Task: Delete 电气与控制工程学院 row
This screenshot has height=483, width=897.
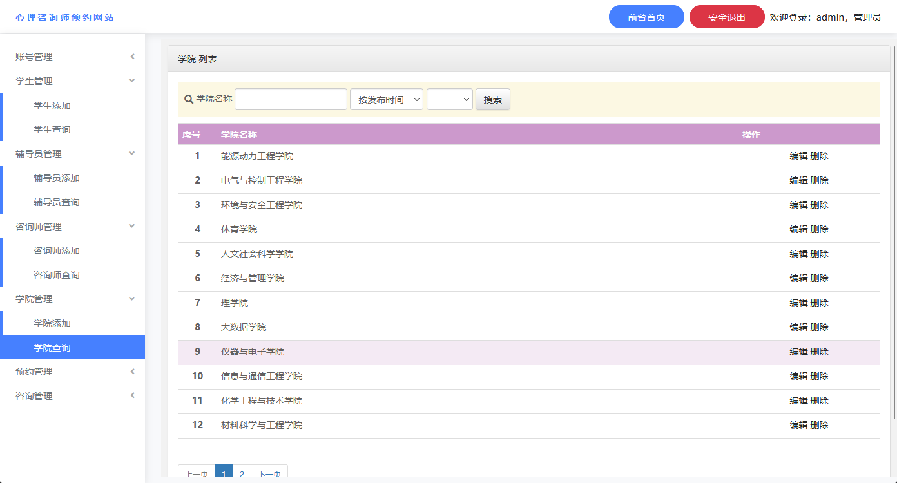Action: point(819,180)
